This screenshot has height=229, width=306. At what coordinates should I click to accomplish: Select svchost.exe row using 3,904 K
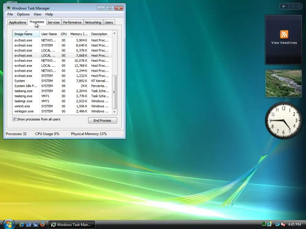click(x=62, y=40)
